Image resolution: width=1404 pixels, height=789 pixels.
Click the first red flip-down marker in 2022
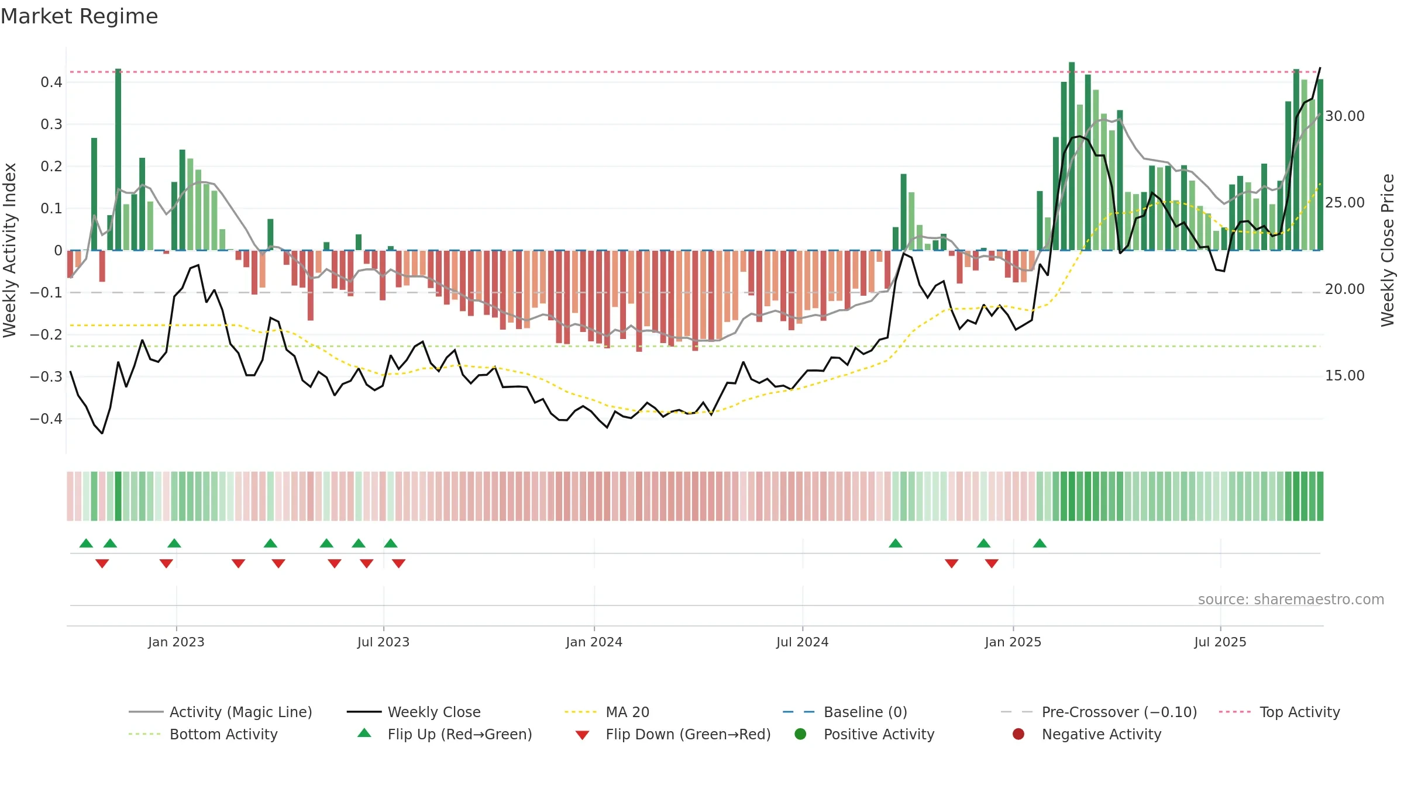tap(102, 563)
